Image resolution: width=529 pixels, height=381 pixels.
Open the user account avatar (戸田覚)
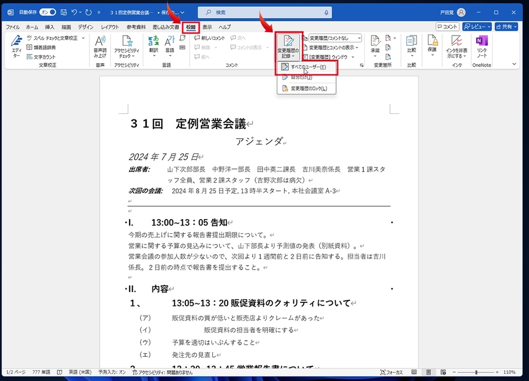[461, 12]
